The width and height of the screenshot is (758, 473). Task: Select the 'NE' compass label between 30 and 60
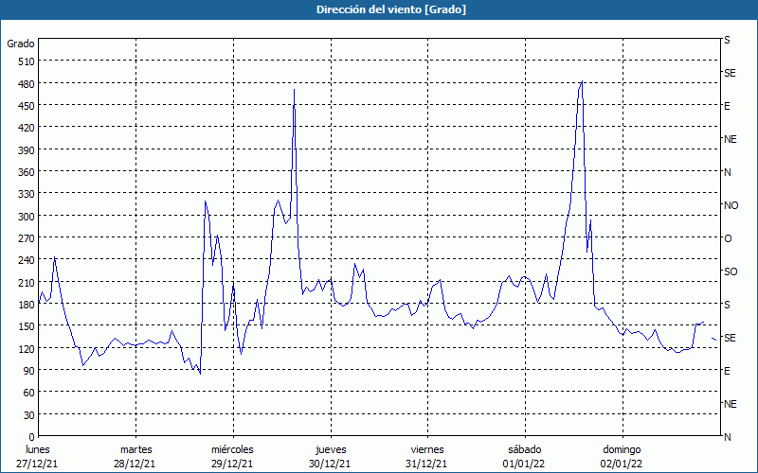click(731, 404)
